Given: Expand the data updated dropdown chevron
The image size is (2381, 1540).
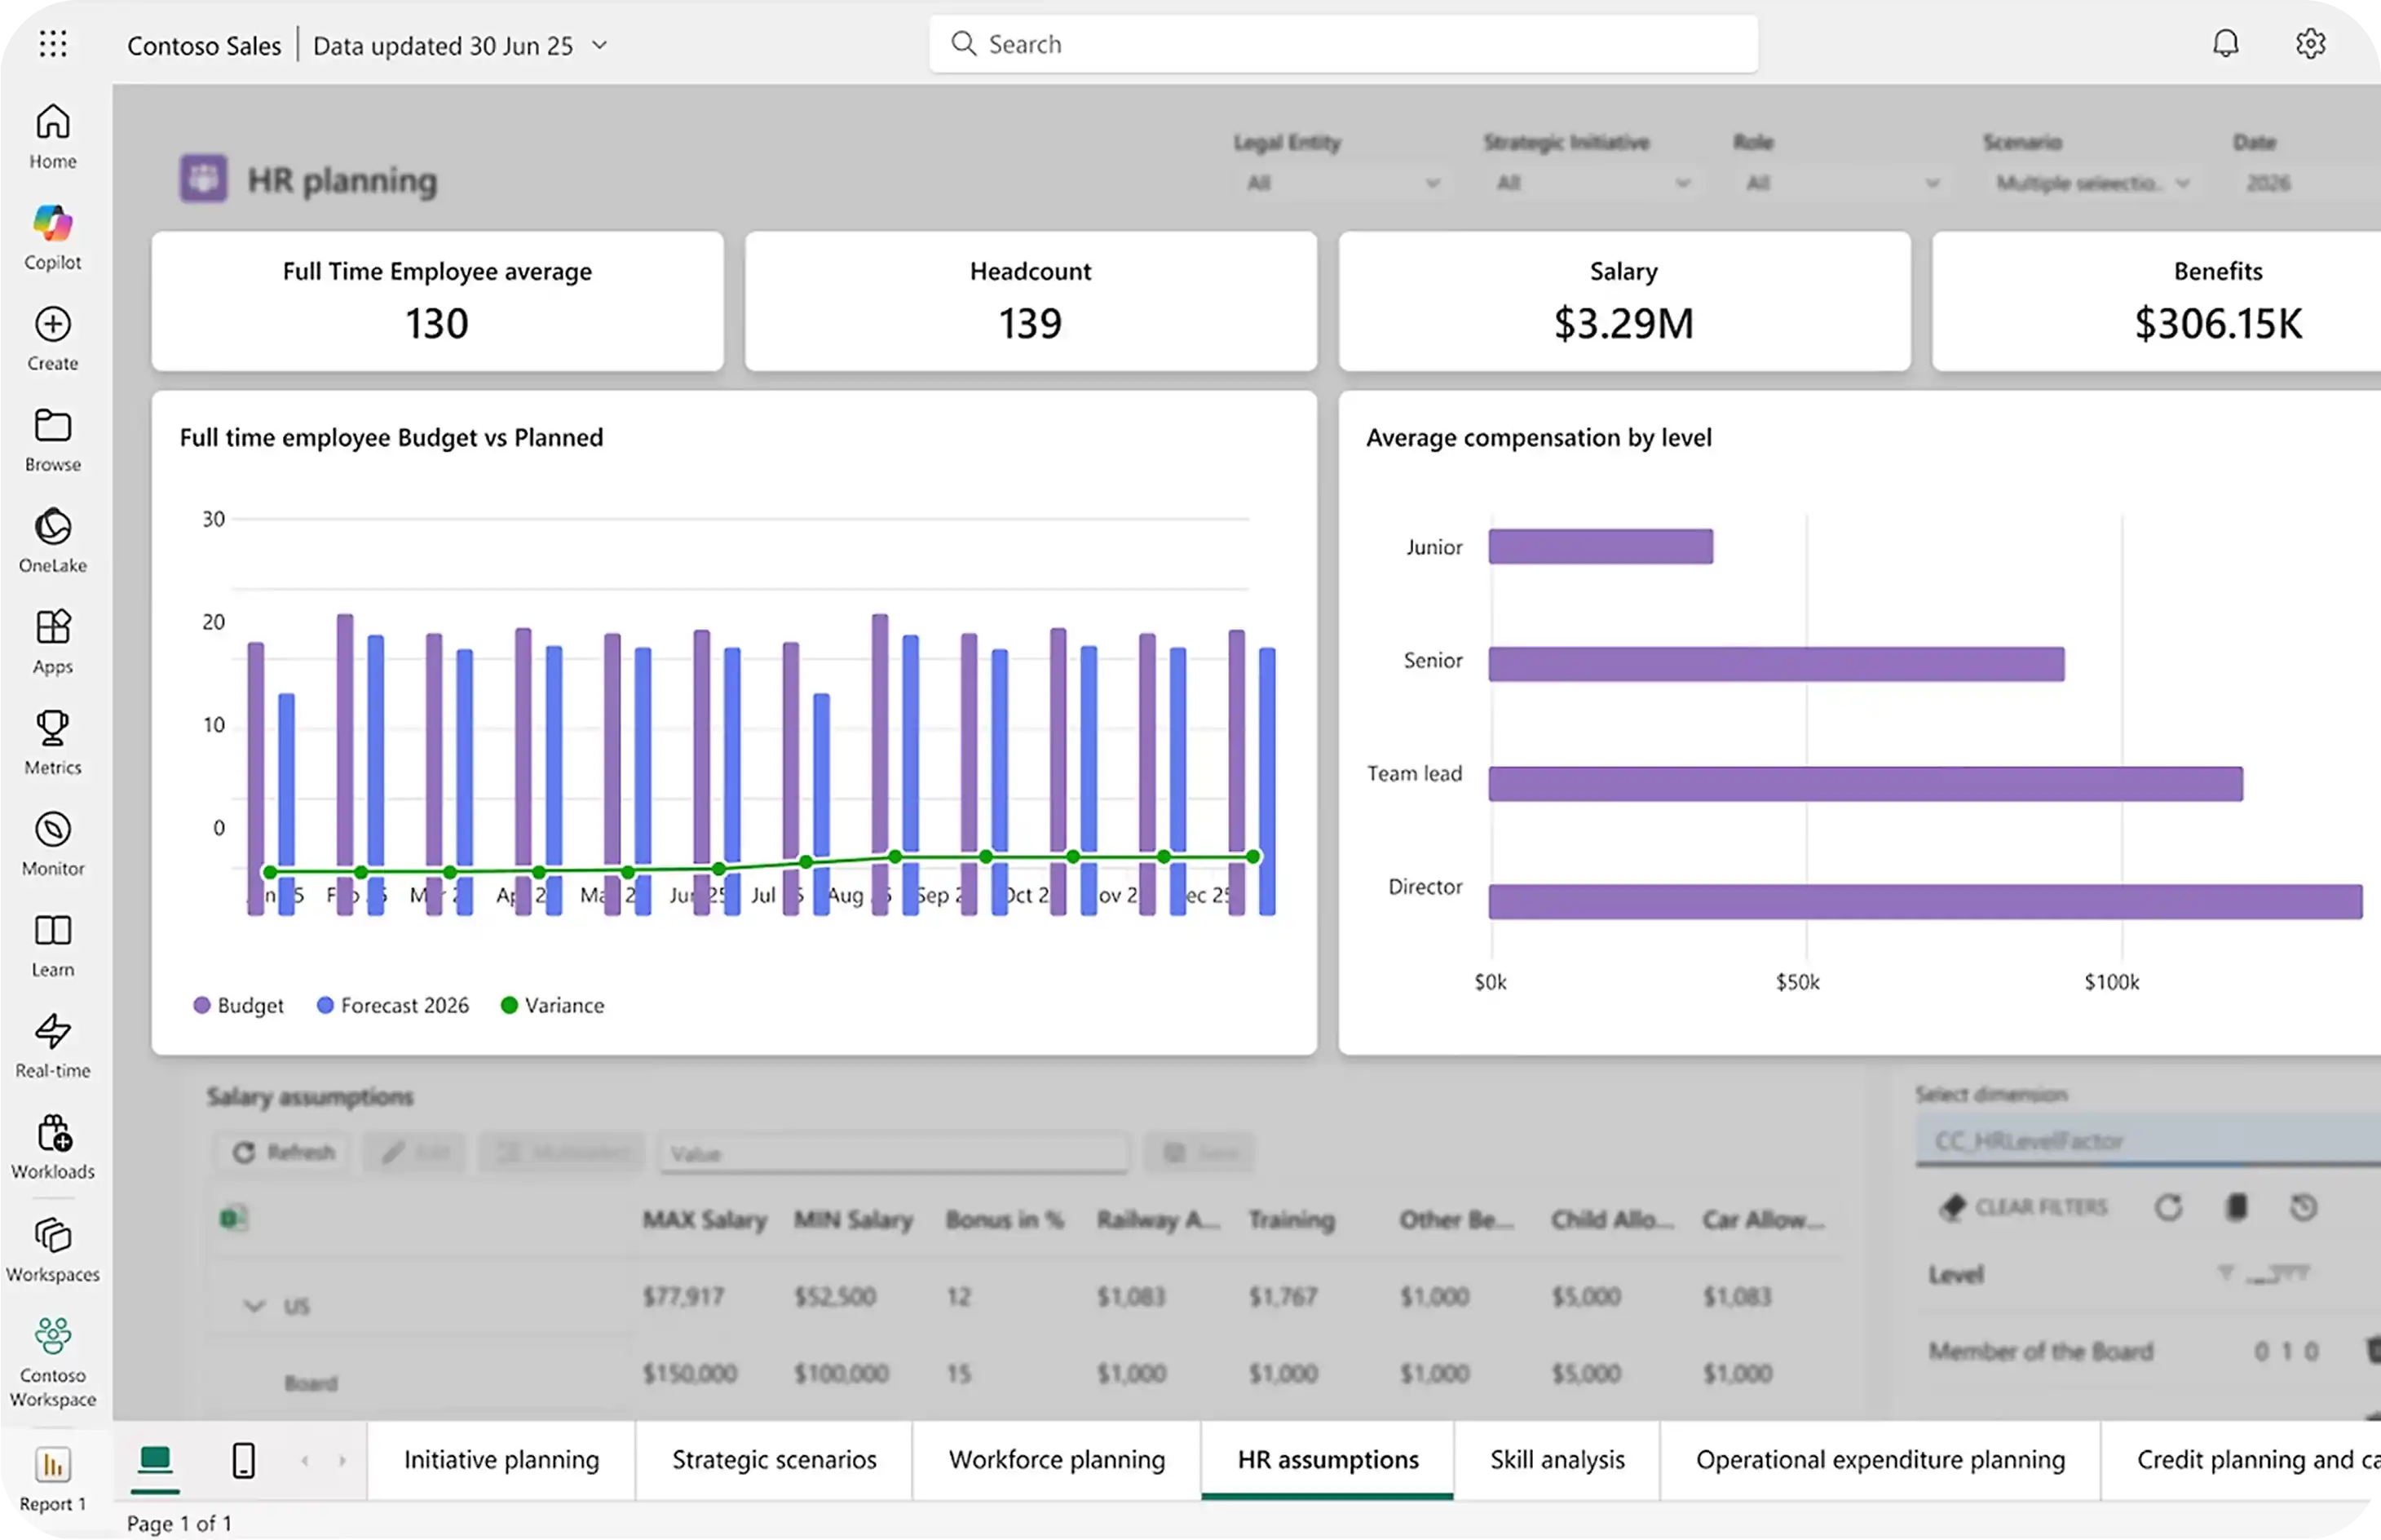Looking at the screenshot, I should pyautogui.click(x=600, y=45).
